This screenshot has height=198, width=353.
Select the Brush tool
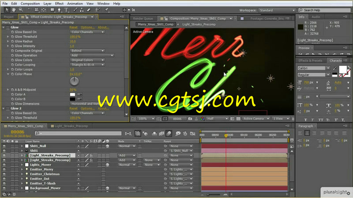point(75,10)
